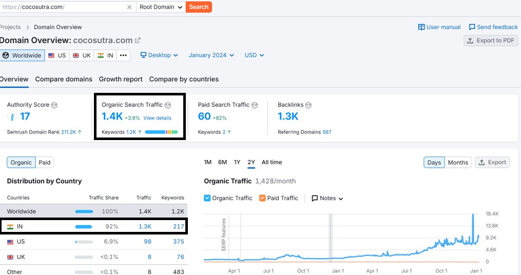The height and width of the screenshot is (275, 521).
Task: Open the Growth report tab
Action: [121, 79]
